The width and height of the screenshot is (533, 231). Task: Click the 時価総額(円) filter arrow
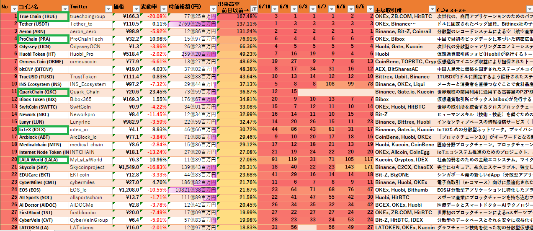[x=212, y=8]
